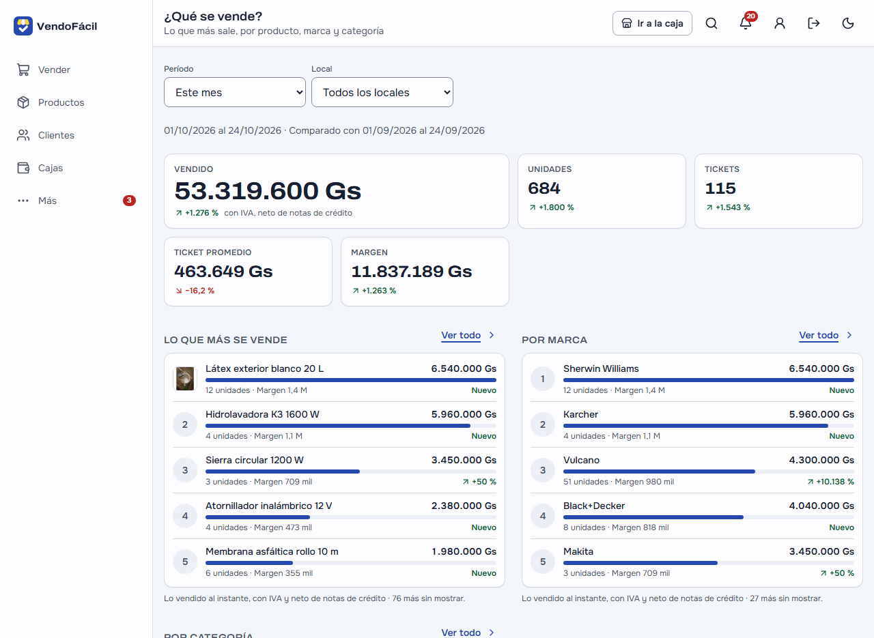874x638 pixels.
Task: Click the Látex exterior blanco product thumbnail
Action: pos(185,379)
